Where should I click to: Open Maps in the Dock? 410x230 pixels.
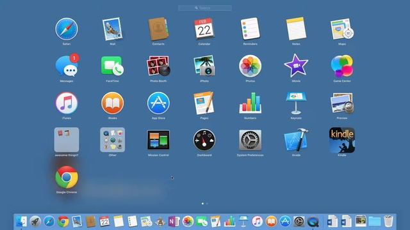pyautogui.click(x=146, y=222)
